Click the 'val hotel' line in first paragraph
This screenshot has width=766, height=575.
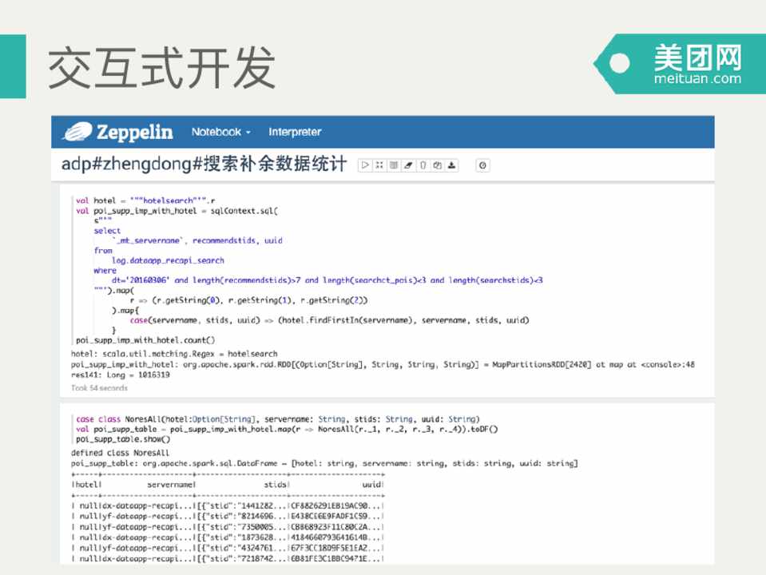[145, 200]
